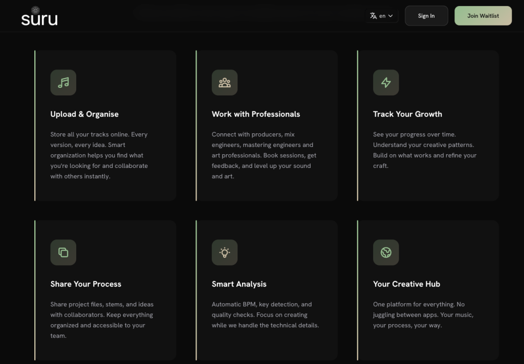Open the en language dropdown
Image resolution: width=524 pixels, height=364 pixels.
(x=386, y=16)
